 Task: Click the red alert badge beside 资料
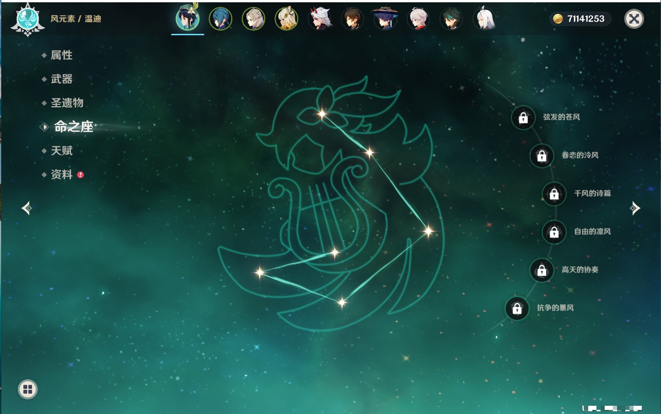tap(81, 175)
